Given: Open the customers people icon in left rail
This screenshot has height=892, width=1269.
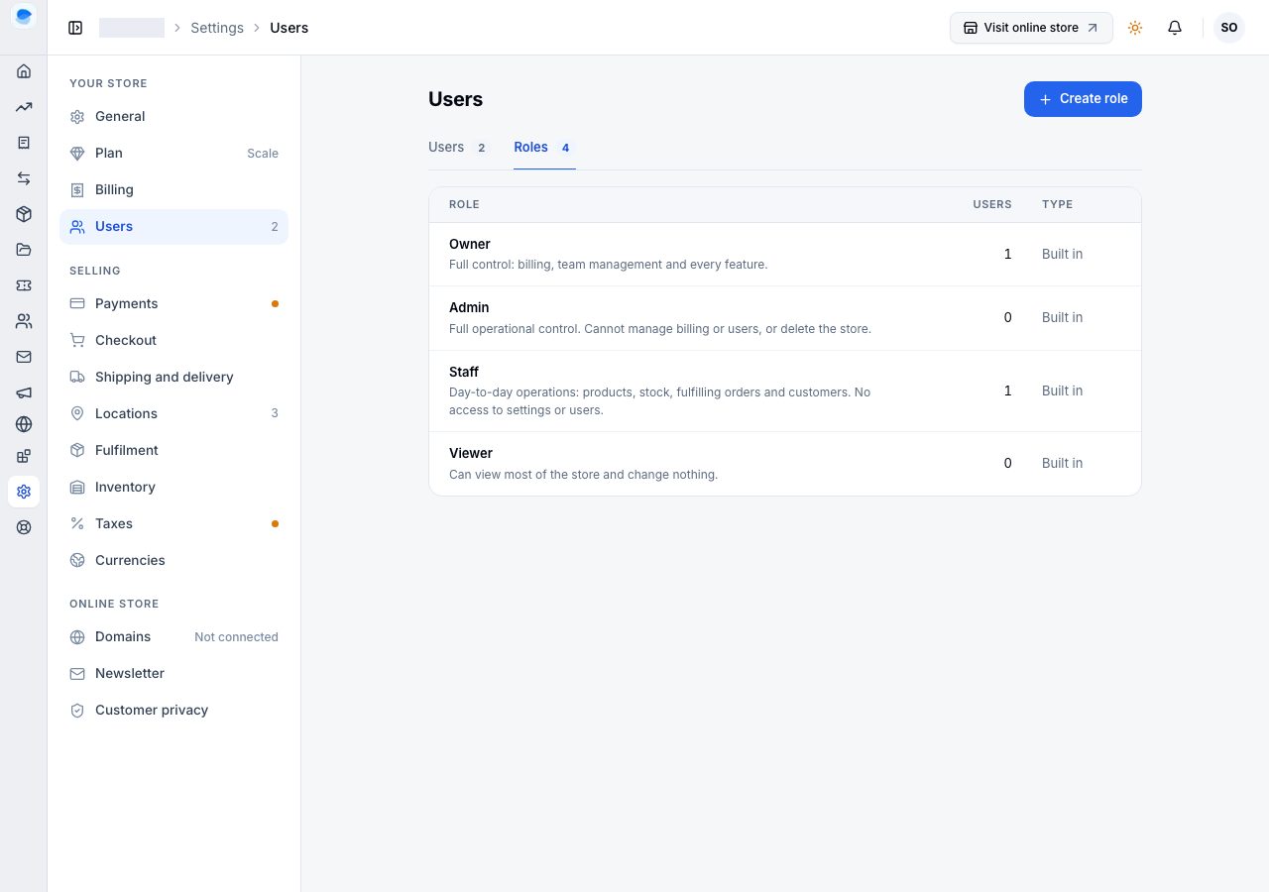Looking at the screenshot, I should [x=24, y=321].
